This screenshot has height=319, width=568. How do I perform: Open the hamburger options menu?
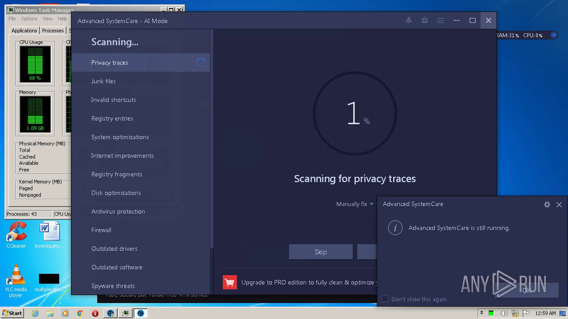pos(441,20)
